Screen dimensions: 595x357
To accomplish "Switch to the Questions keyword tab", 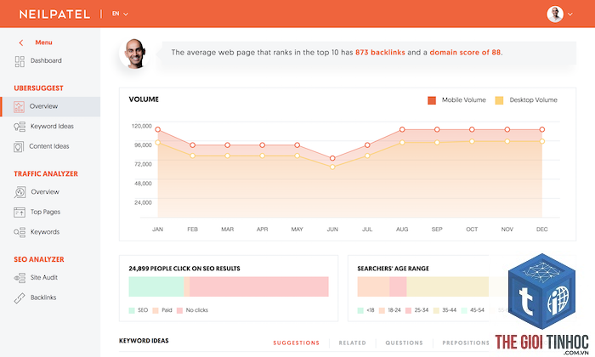I will pyautogui.click(x=404, y=343).
